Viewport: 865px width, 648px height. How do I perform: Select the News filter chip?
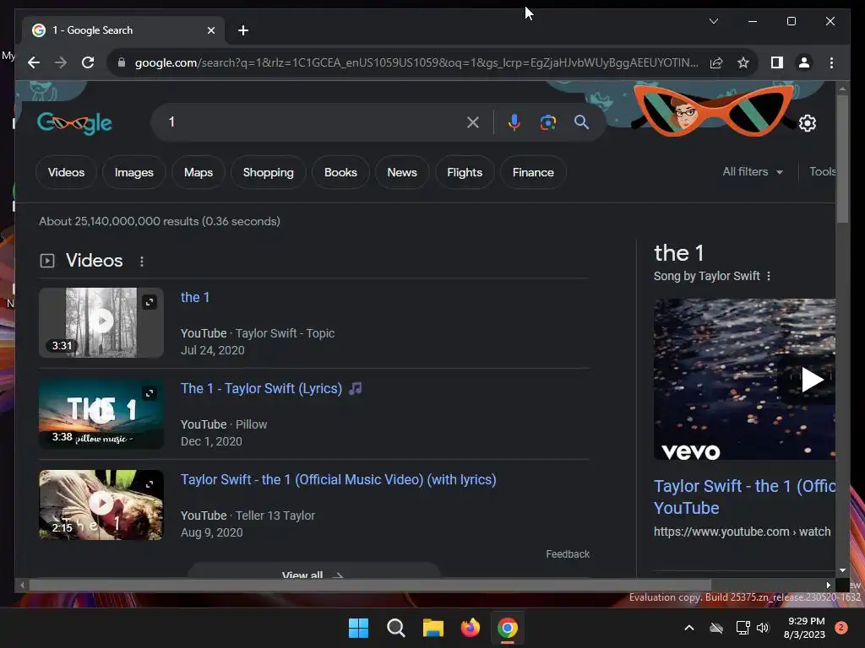coord(402,172)
